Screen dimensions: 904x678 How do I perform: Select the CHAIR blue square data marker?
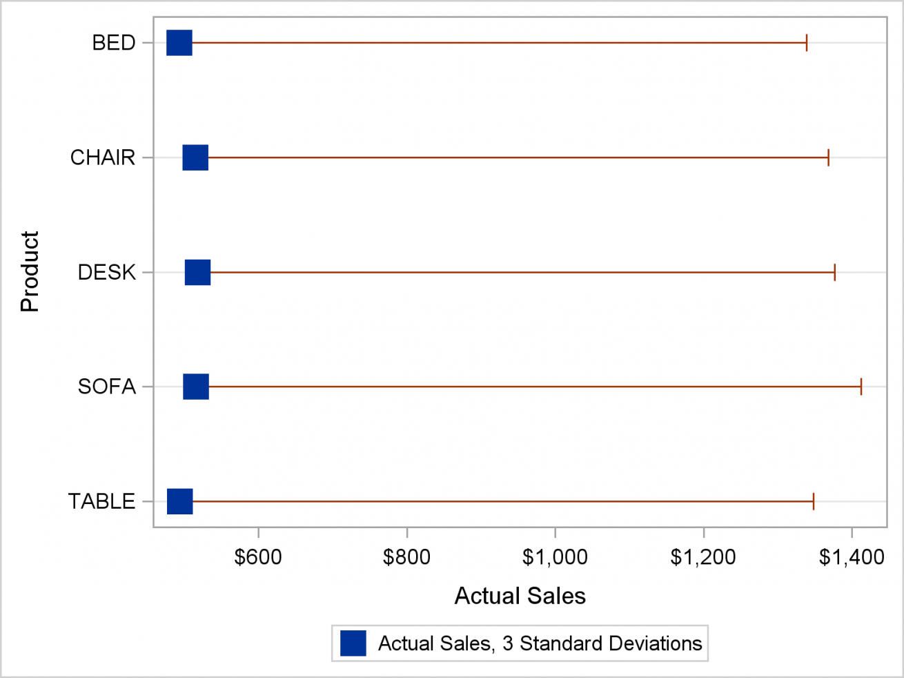pos(195,157)
